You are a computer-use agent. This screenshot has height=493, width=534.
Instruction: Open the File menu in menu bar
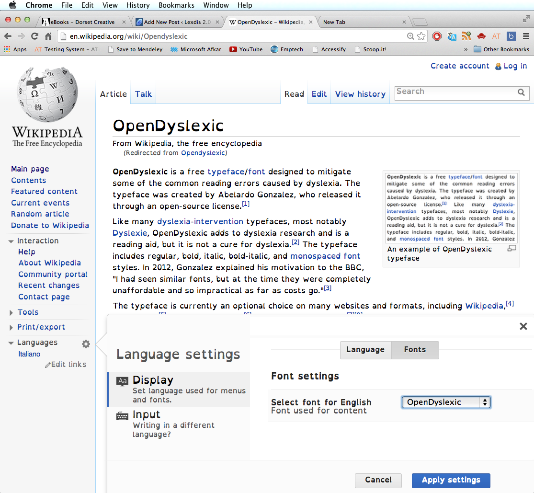(x=67, y=5)
